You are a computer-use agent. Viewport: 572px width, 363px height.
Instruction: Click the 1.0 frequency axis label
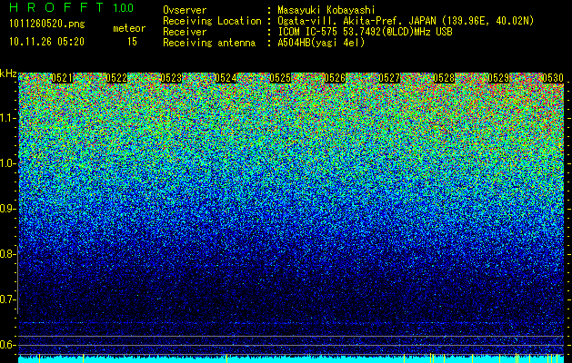pyautogui.click(x=7, y=164)
